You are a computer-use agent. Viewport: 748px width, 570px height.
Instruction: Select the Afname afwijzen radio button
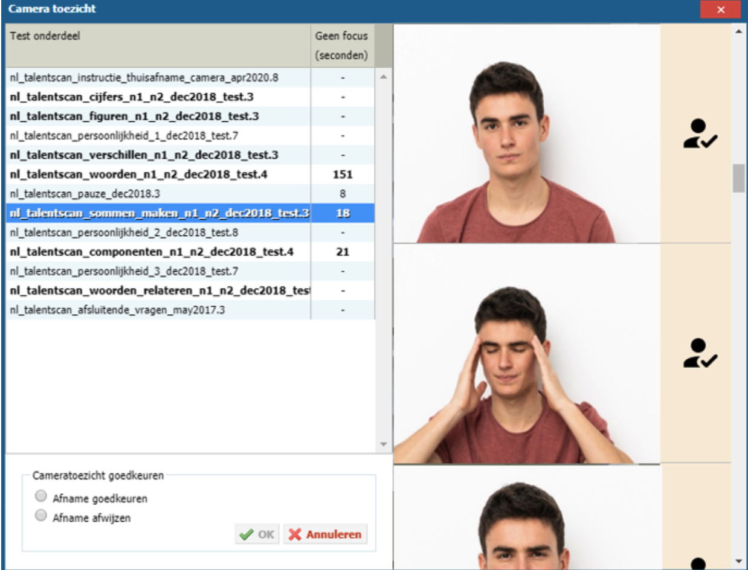41,517
